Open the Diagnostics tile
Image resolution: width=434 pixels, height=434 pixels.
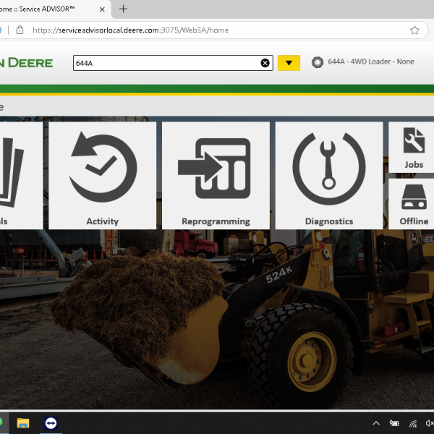click(329, 176)
